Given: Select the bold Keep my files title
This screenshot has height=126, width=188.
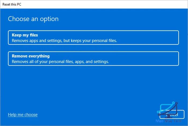Looking at the screenshot, I should [25, 35].
